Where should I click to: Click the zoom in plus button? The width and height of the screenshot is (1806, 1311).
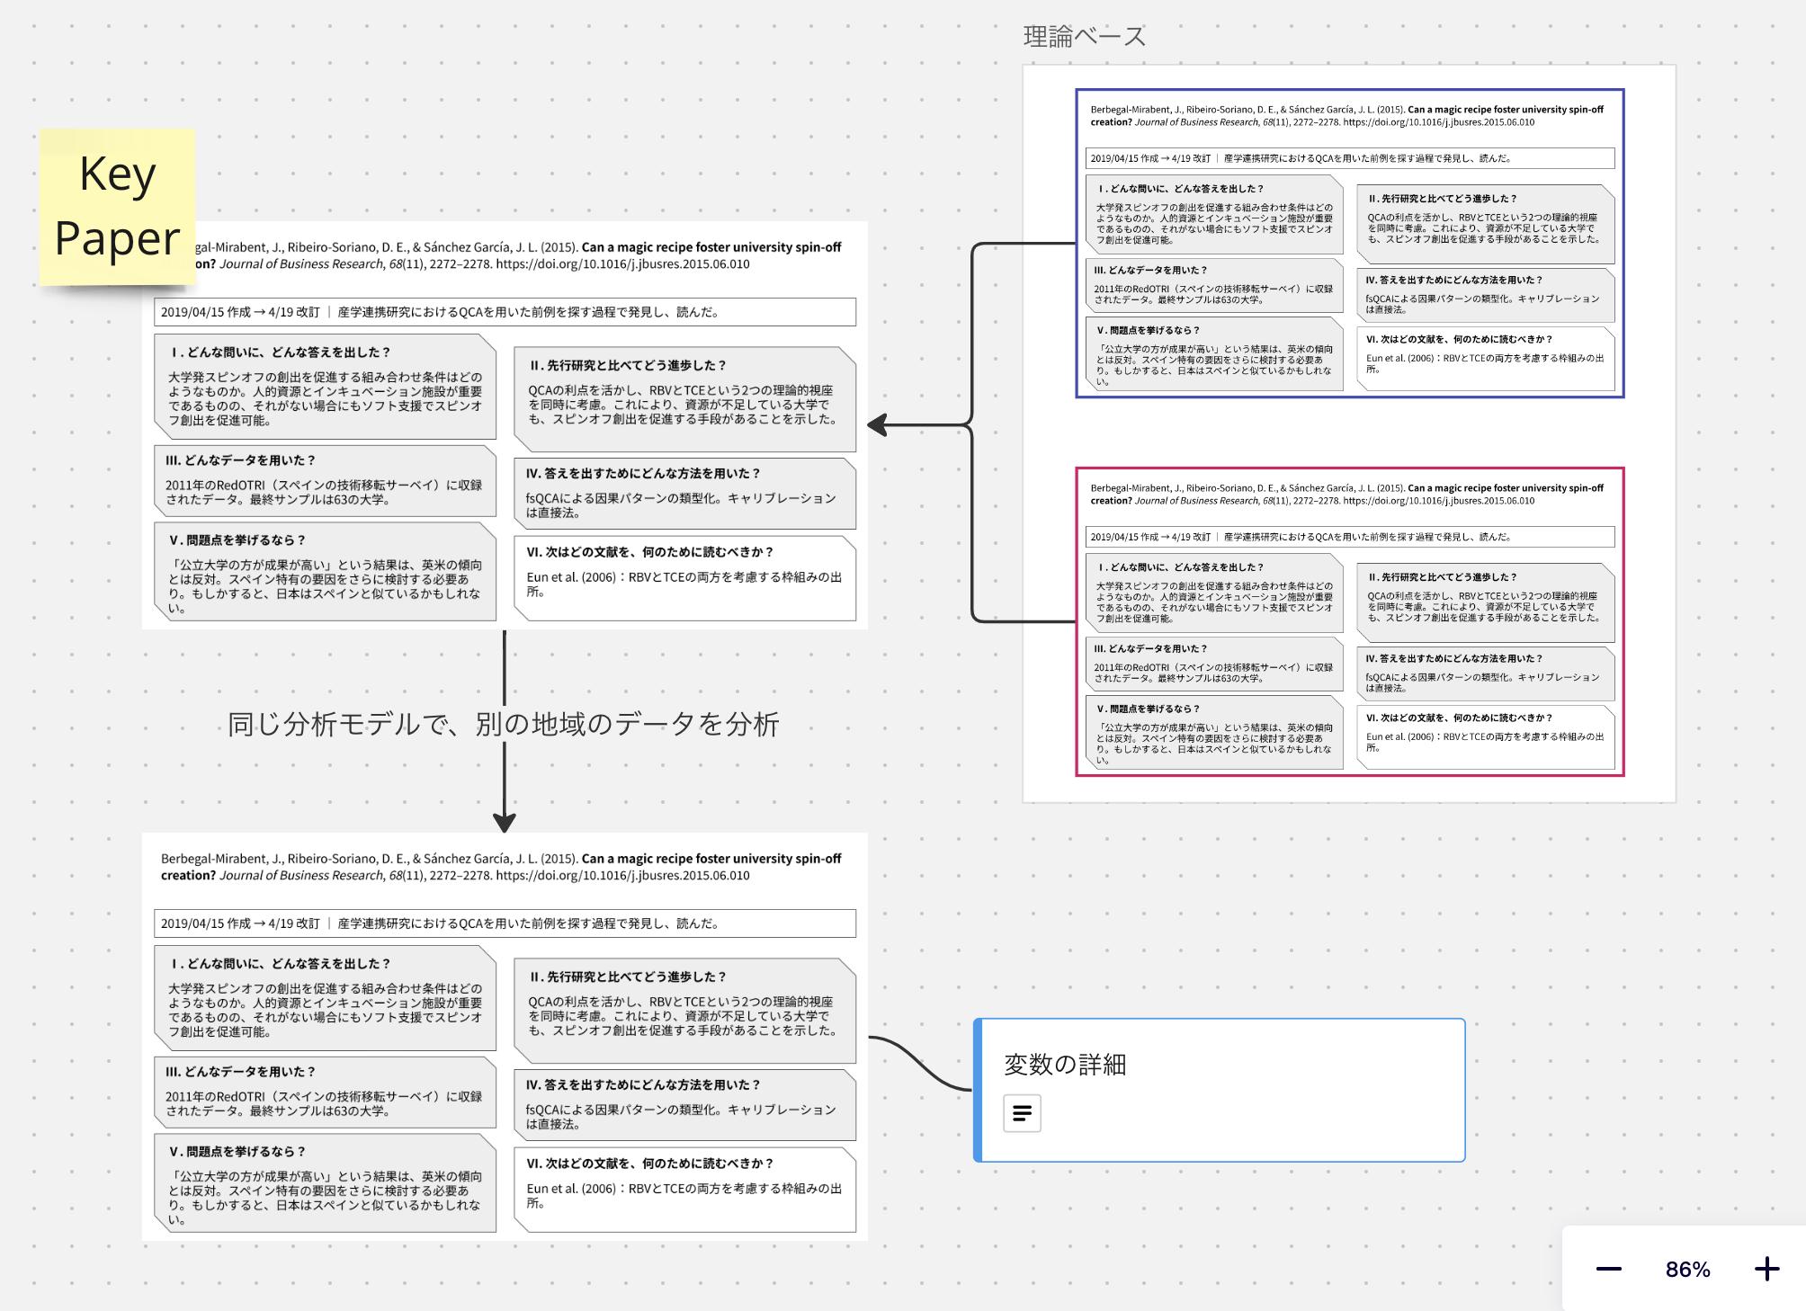tap(1766, 1269)
